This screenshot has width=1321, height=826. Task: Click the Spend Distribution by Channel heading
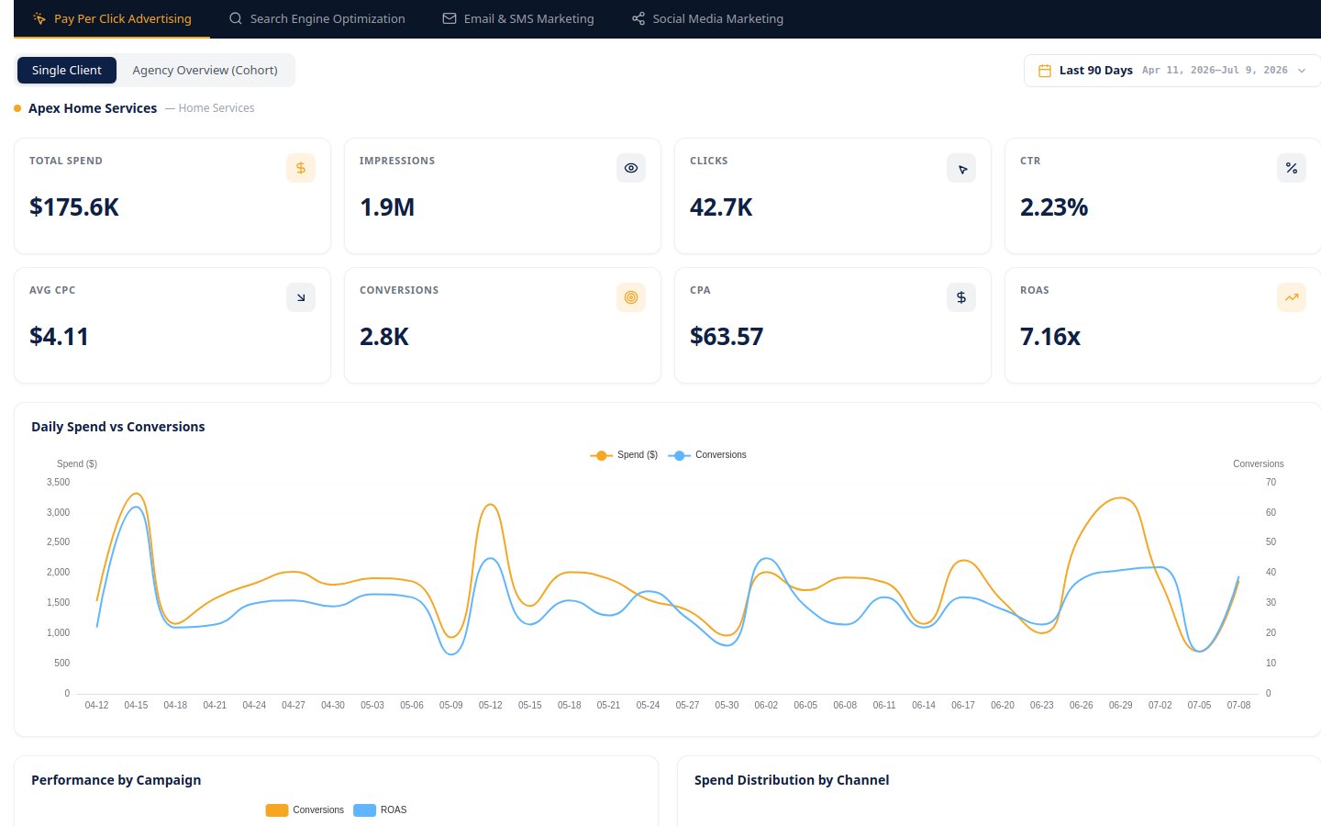pos(792,780)
